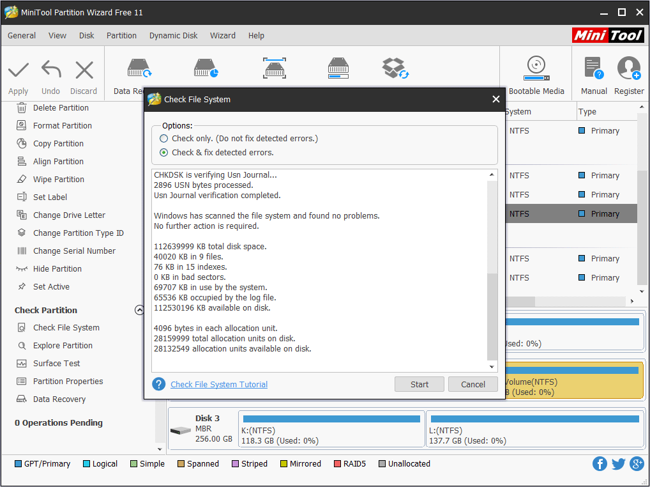The height and width of the screenshot is (487, 650).
Task: Click the Register user icon
Action: coord(629,68)
